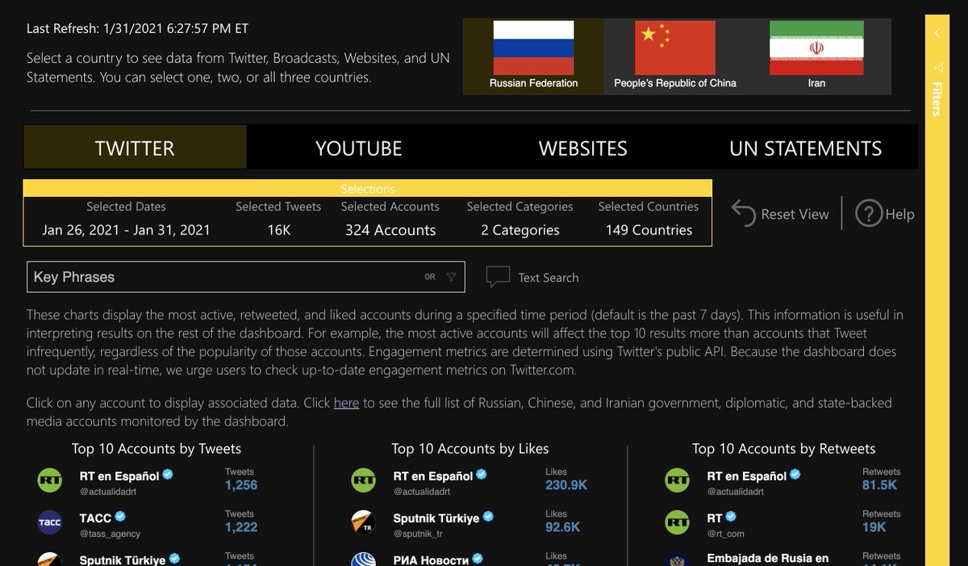Screen dimensions: 968x566
Task: Click the 92.6K Likes count
Action: click(562, 527)
